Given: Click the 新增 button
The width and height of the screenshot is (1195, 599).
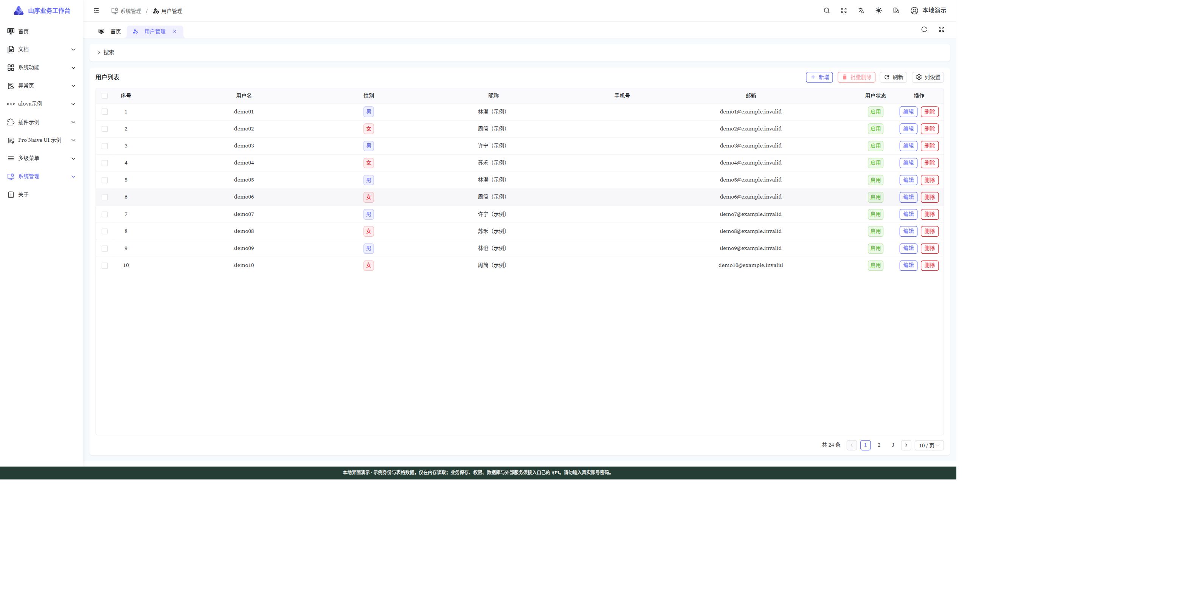Looking at the screenshot, I should 819,78.
